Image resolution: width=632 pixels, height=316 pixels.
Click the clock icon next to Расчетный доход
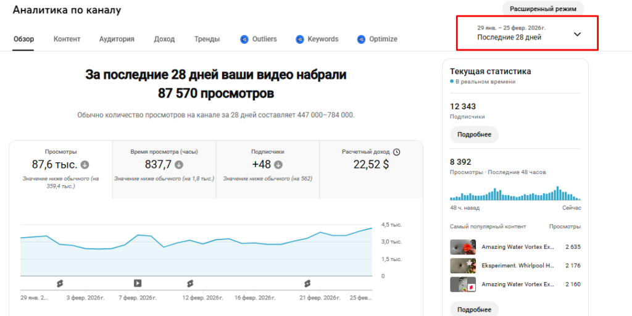(x=396, y=152)
